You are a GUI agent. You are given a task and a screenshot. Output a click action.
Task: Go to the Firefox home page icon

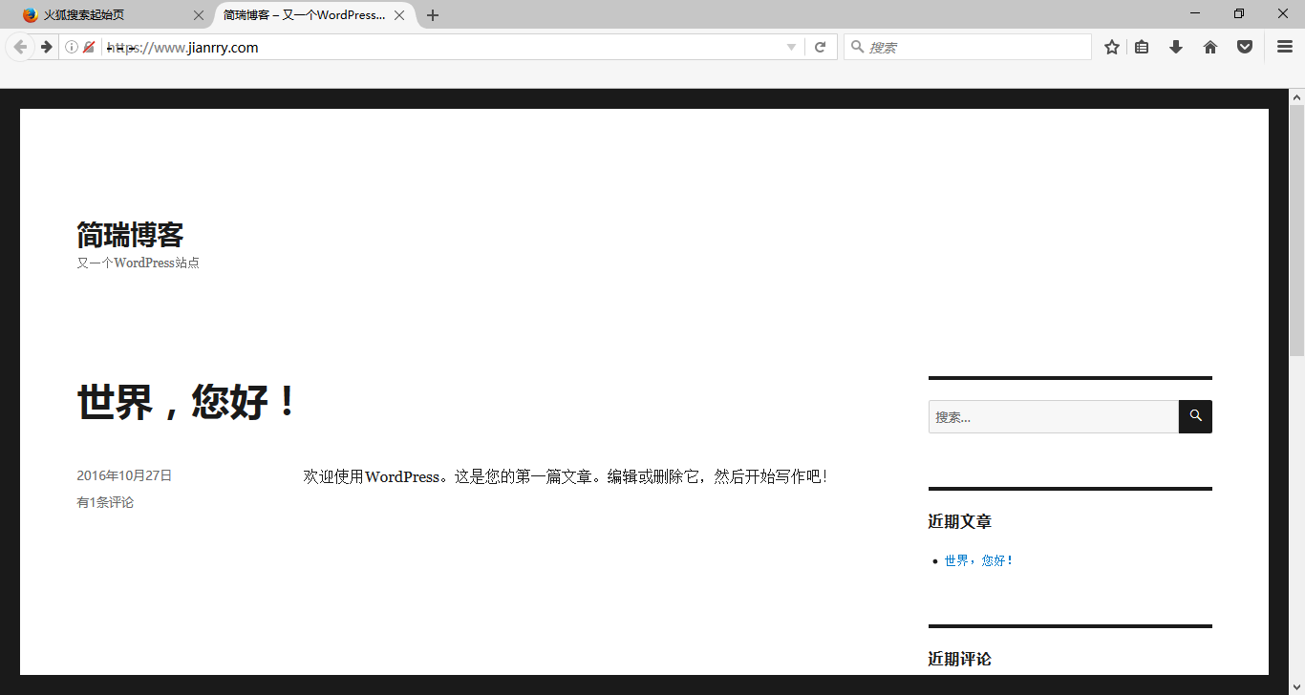[x=1210, y=47]
